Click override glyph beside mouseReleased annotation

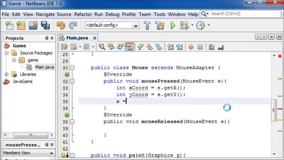pyautogui.click(x=67, y=115)
